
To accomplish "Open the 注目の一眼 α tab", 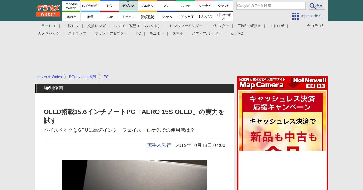I will [224, 17].
